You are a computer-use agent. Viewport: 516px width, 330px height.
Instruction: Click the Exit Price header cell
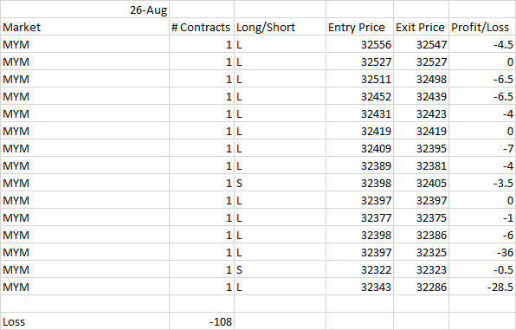point(422,27)
